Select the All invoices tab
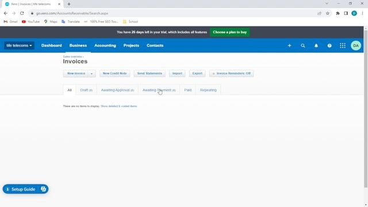368x207 pixels. pos(70,90)
